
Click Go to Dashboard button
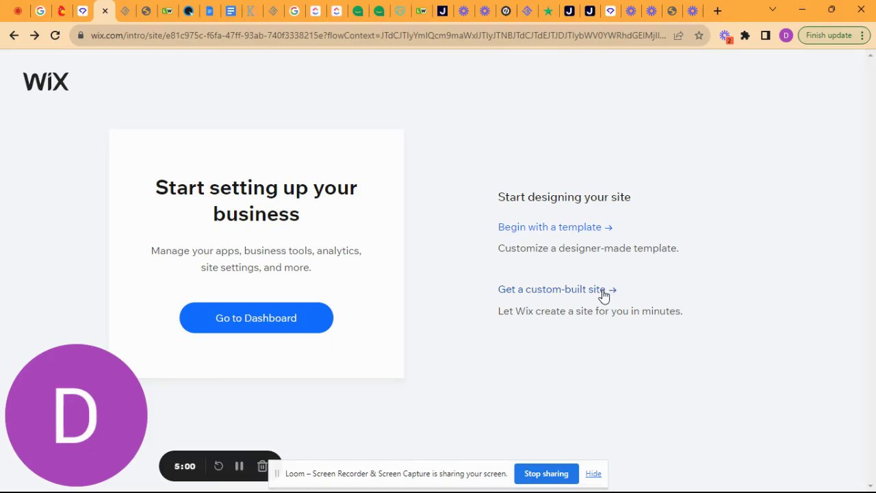pyautogui.click(x=256, y=318)
